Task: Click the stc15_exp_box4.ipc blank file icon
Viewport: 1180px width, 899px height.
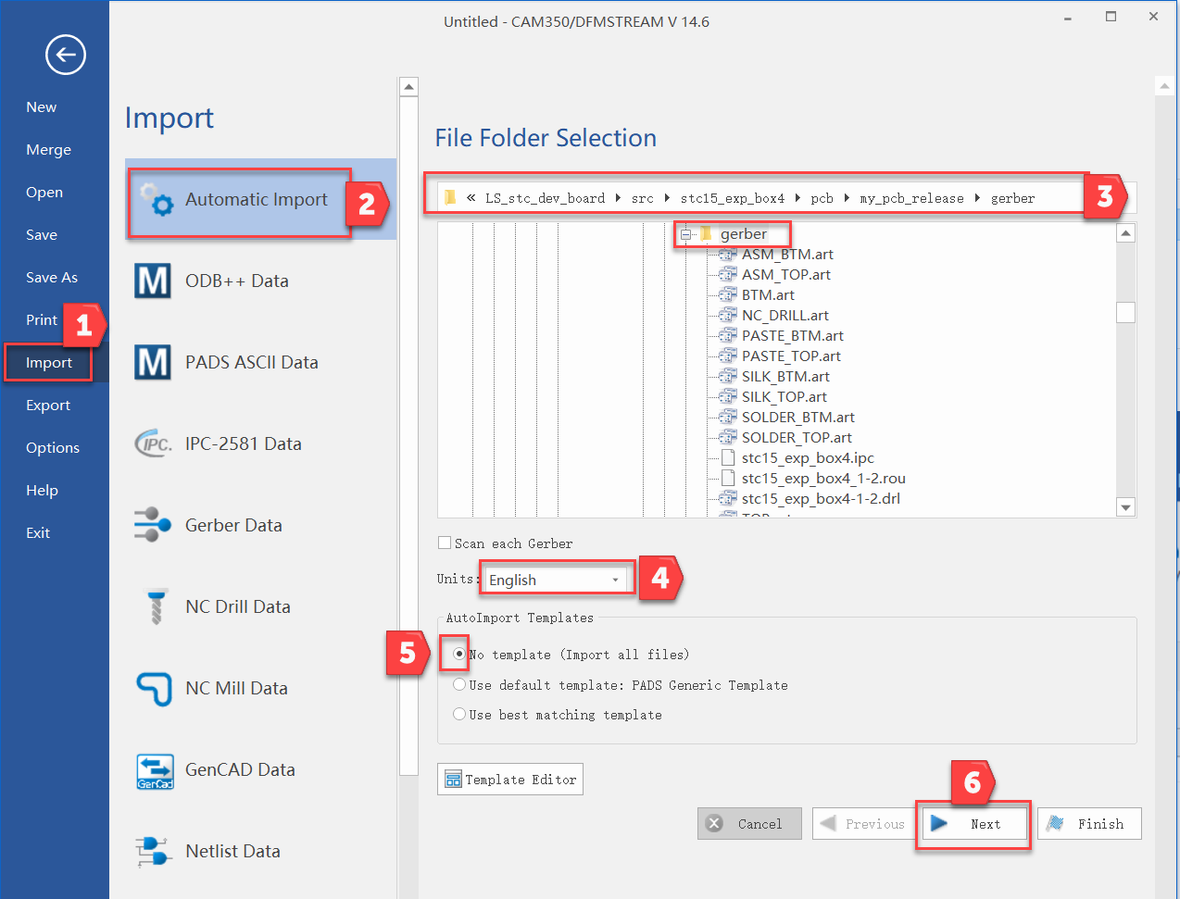Action: point(728,457)
